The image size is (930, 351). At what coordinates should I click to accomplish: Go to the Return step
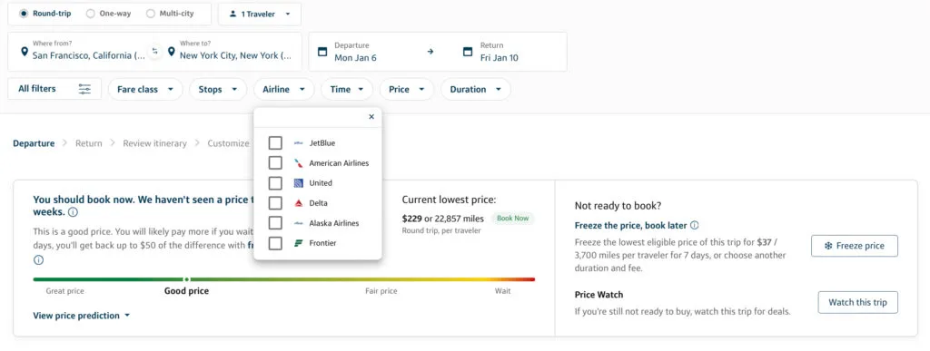tap(89, 143)
